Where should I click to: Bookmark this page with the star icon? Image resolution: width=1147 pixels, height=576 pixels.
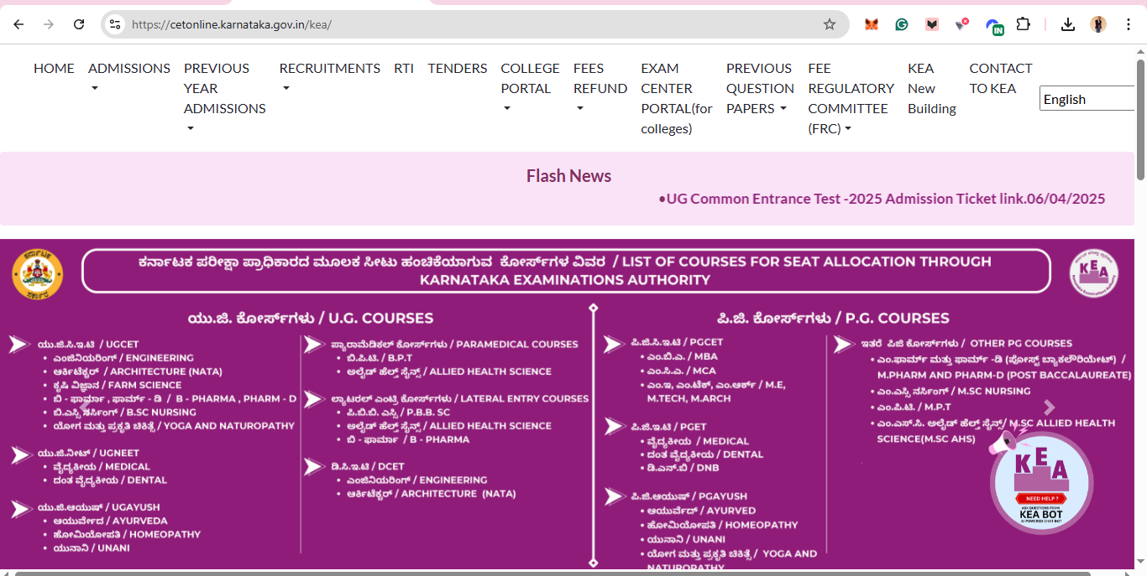coord(830,24)
